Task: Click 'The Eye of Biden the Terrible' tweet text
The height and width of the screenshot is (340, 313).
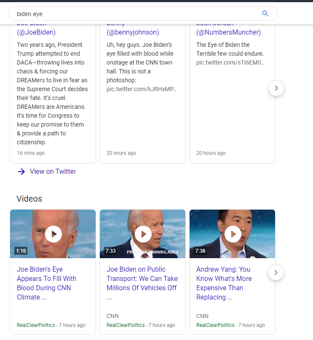Action: point(230,49)
